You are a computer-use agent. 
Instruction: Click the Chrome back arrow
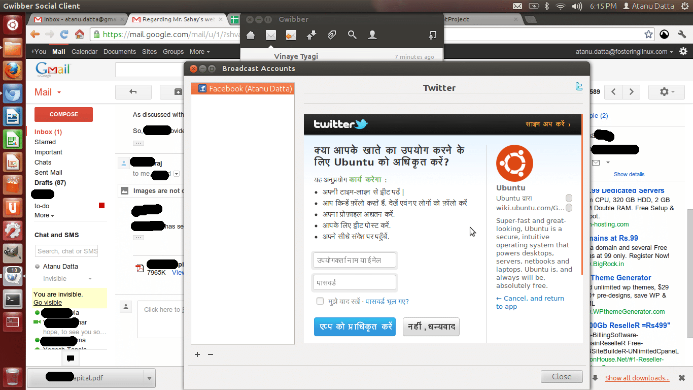pos(34,35)
